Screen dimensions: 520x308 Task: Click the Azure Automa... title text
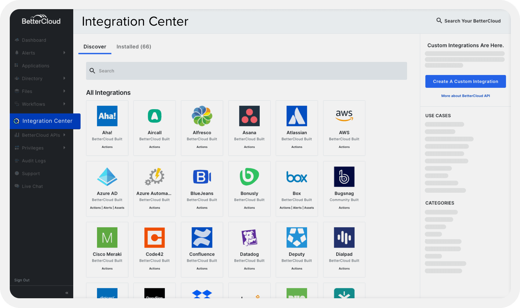click(x=154, y=193)
